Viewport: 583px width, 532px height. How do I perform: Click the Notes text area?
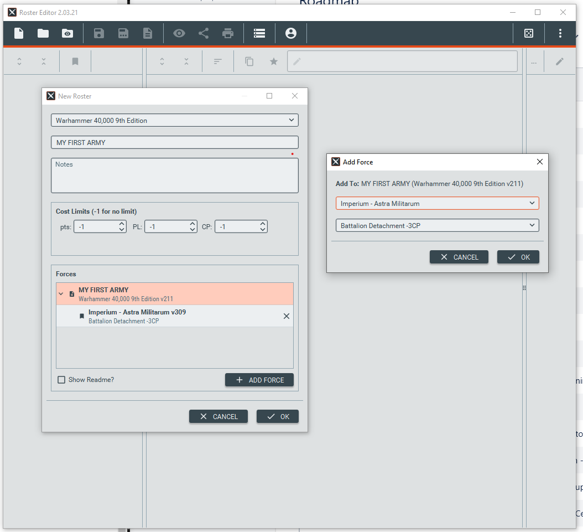(174, 175)
